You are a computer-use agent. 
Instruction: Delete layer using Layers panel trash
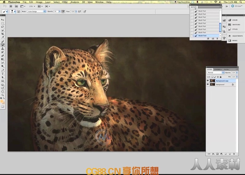(x=234, y=154)
